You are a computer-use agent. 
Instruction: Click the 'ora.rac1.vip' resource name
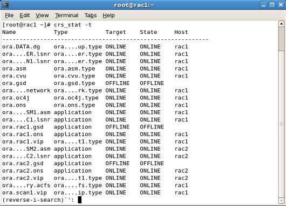[x=23, y=141]
